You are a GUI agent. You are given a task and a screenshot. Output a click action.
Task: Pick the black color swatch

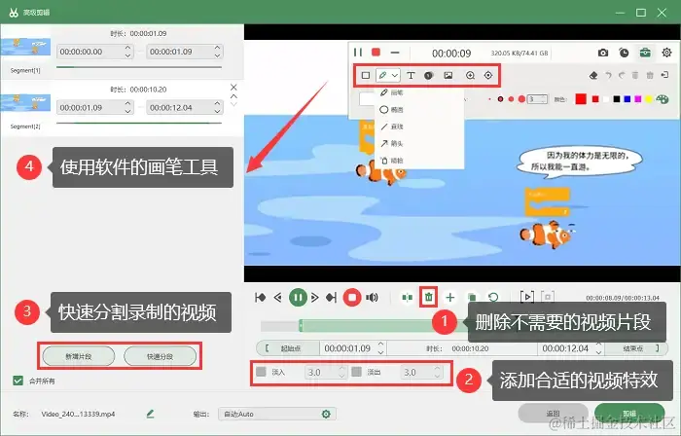click(x=616, y=99)
